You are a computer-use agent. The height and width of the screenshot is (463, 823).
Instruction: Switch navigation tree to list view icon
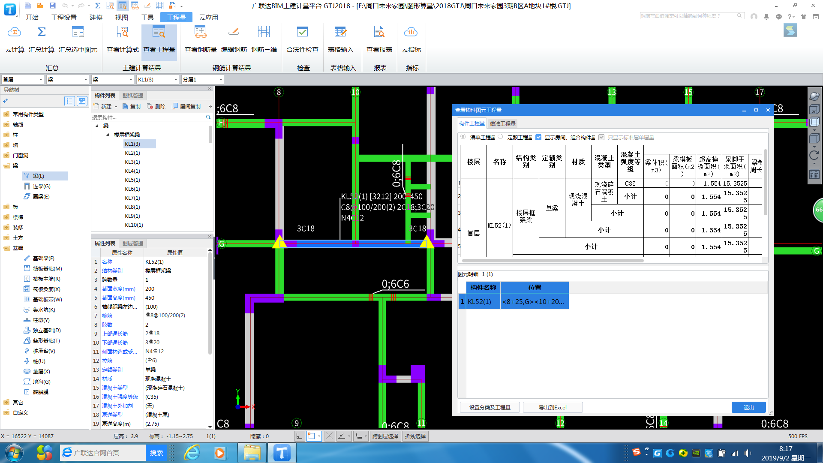69,101
